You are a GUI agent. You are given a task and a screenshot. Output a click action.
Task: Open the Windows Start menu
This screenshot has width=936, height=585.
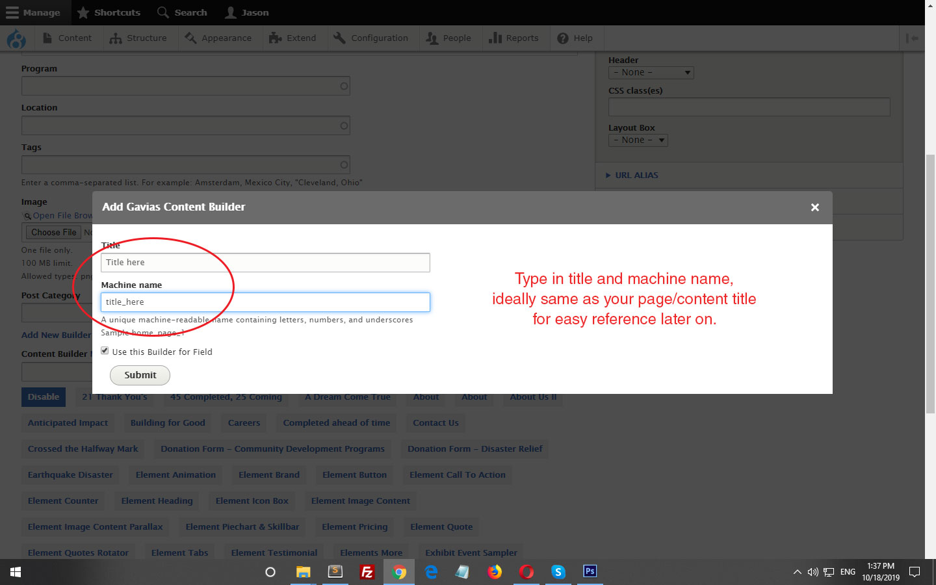point(16,572)
